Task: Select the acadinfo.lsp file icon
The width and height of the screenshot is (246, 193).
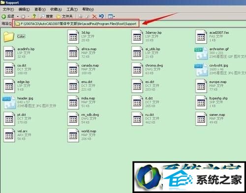Action: [x=9, y=53]
